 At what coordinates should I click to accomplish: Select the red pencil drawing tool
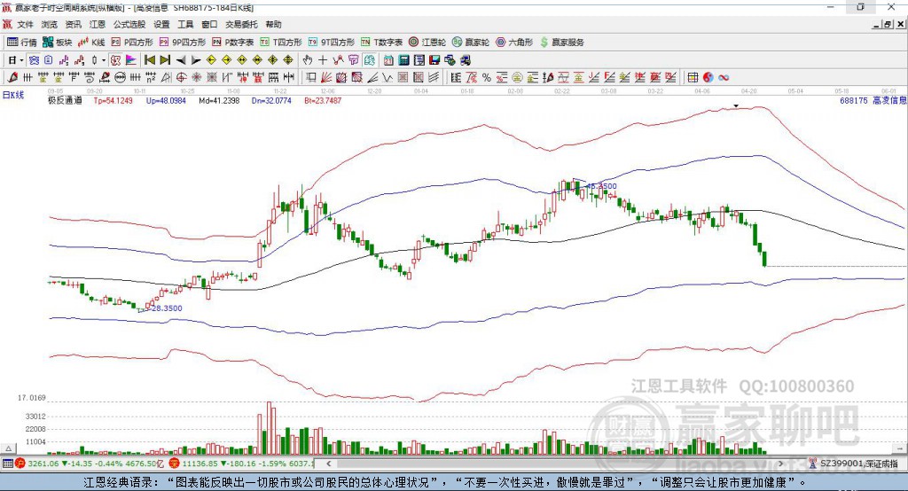(12, 78)
